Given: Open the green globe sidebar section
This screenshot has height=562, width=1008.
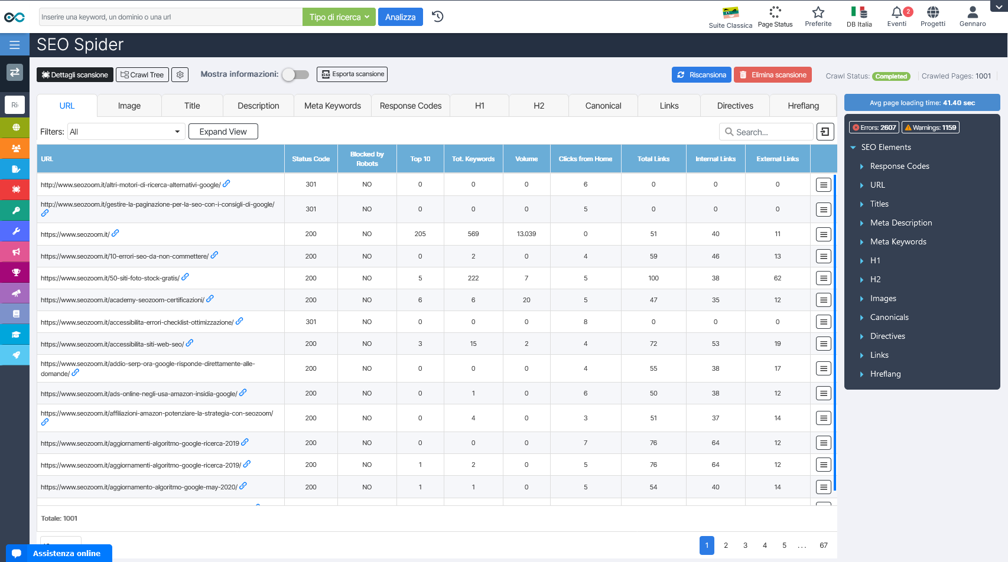Looking at the screenshot, I should click(x=15, y=126).
